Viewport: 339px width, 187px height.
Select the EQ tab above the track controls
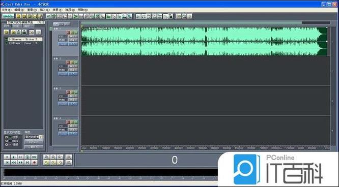(x=62, y=24)
